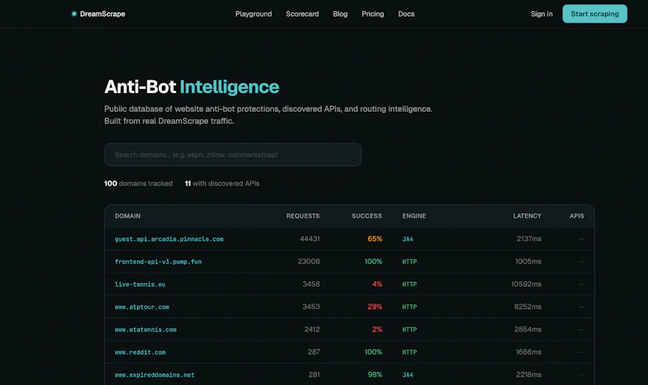The image size is (648, 385).
Task: Sort by the LATENCY column header
Action: click(x=527, y=216)
